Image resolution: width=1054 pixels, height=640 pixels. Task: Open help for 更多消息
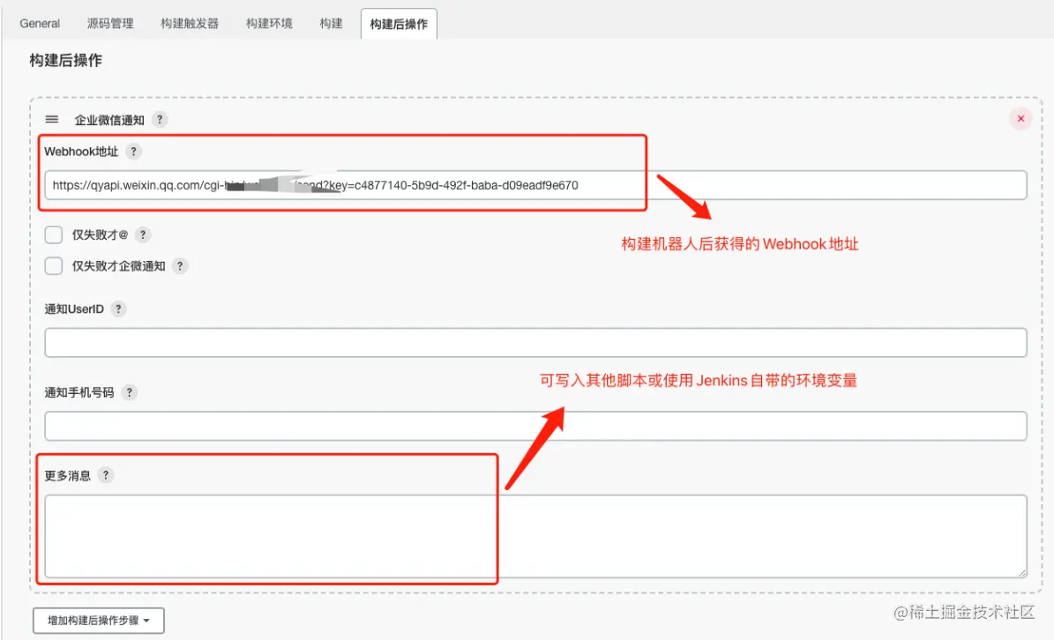[x=106, y=475]
